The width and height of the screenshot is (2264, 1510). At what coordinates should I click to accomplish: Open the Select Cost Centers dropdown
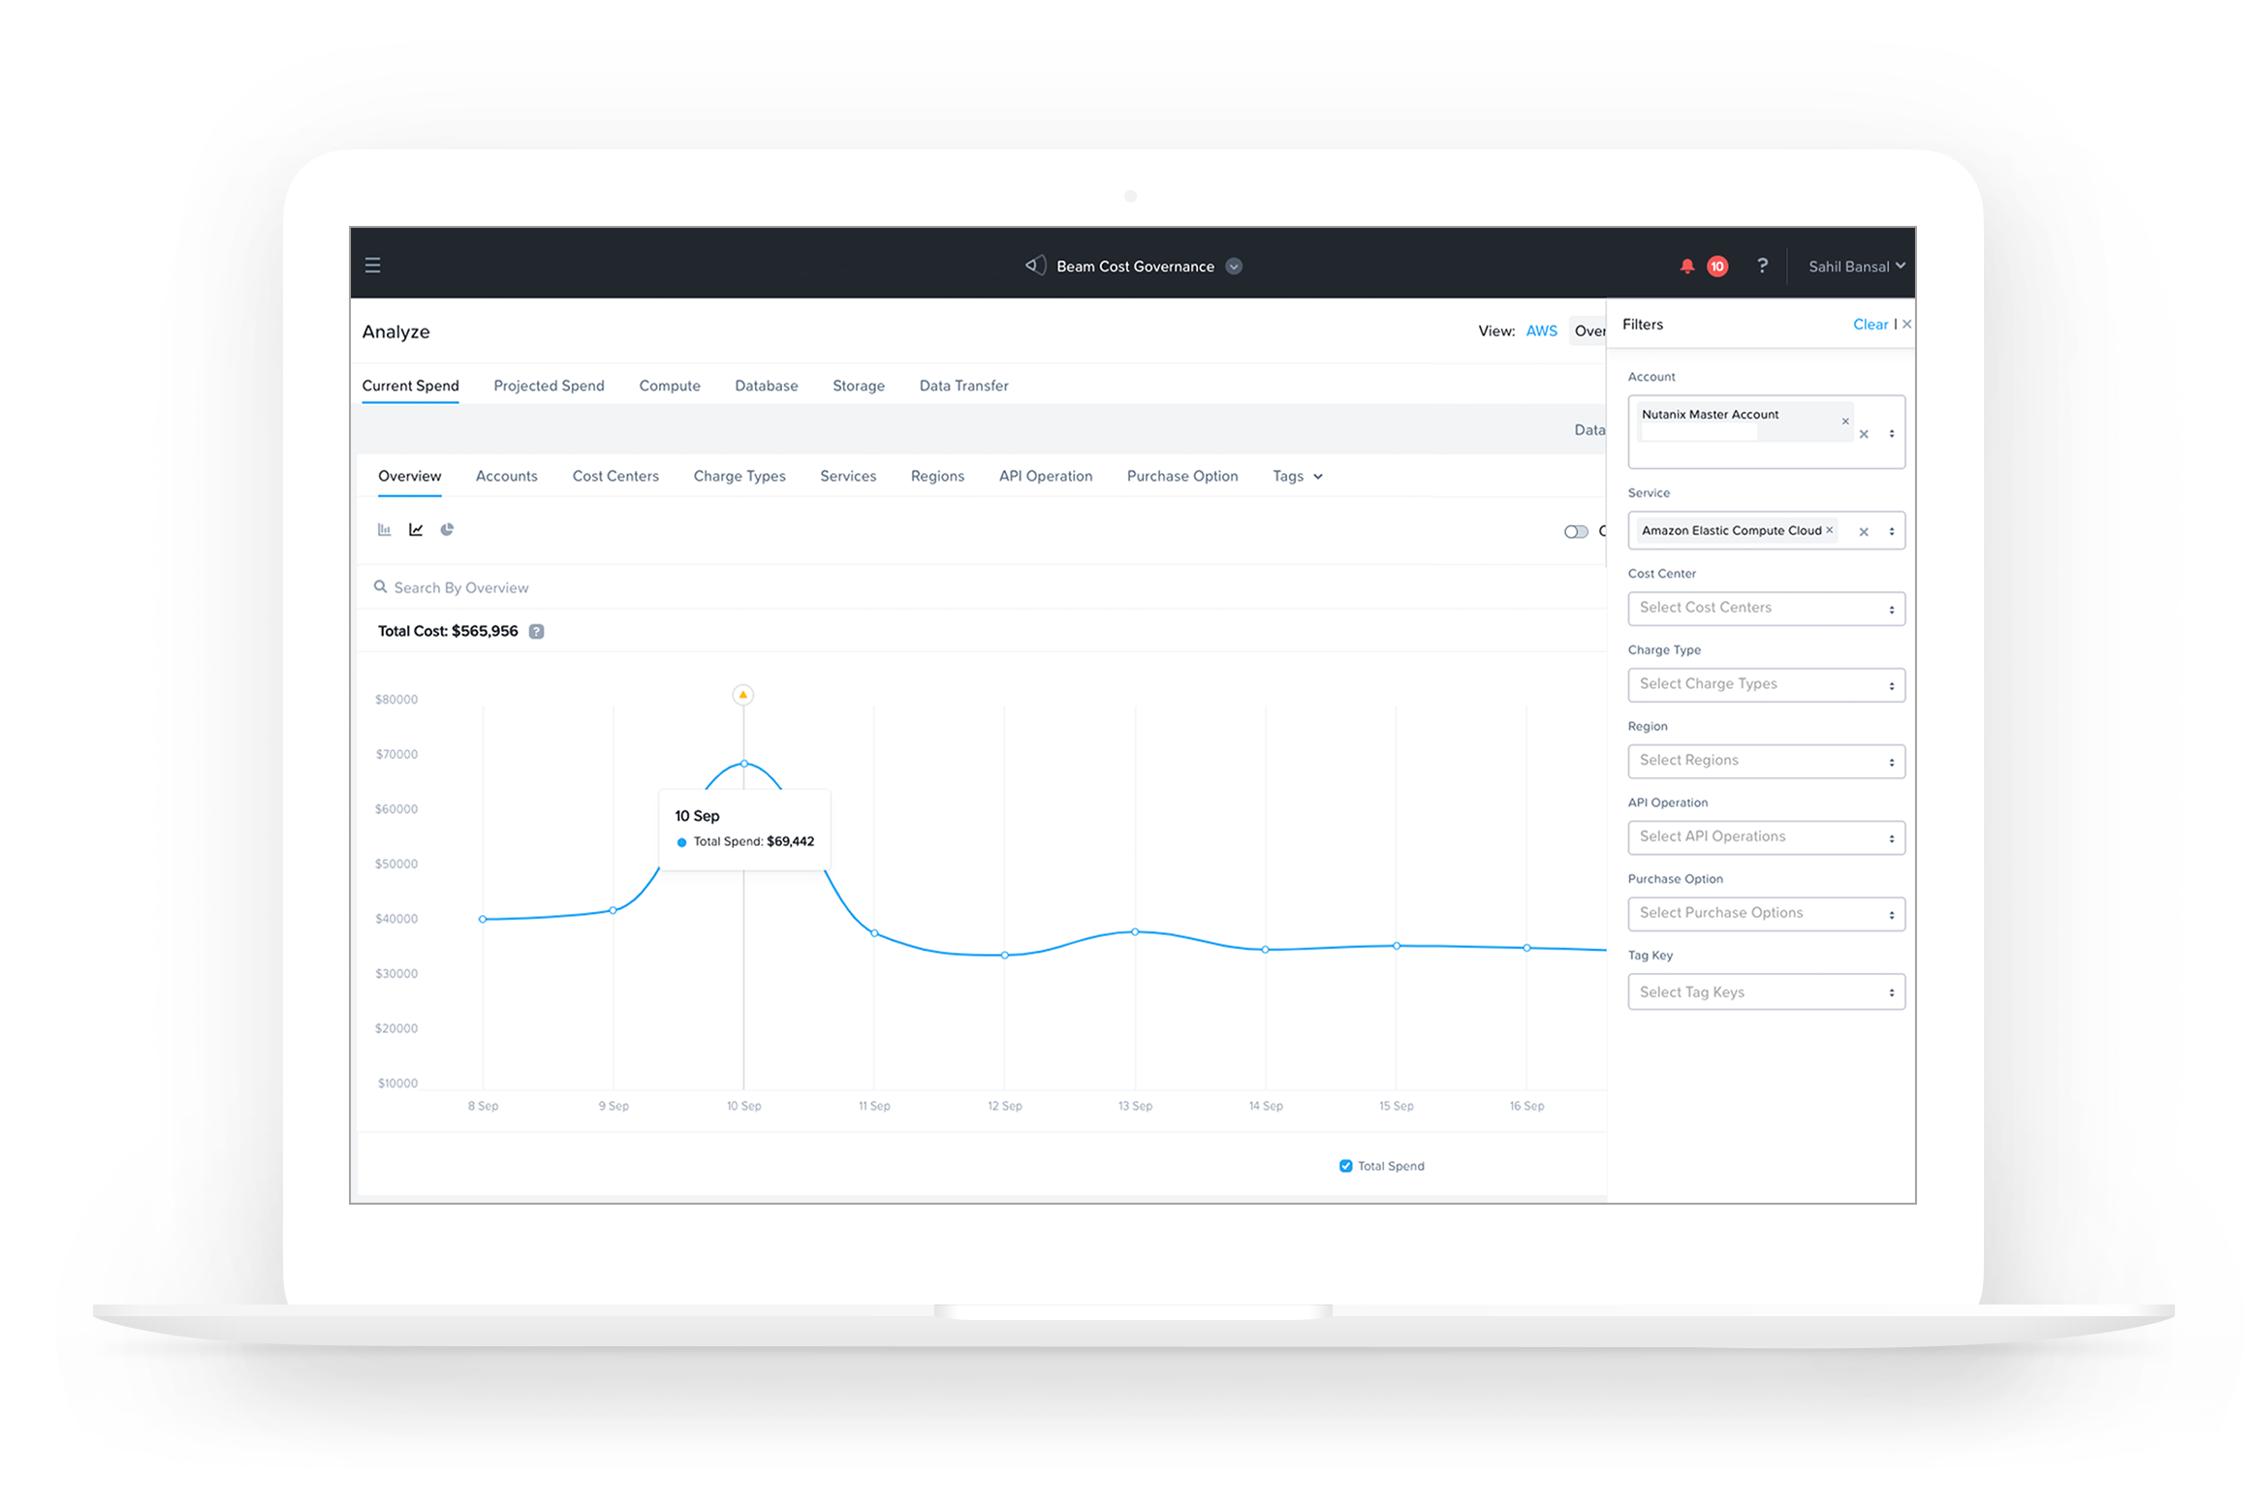1766,609
